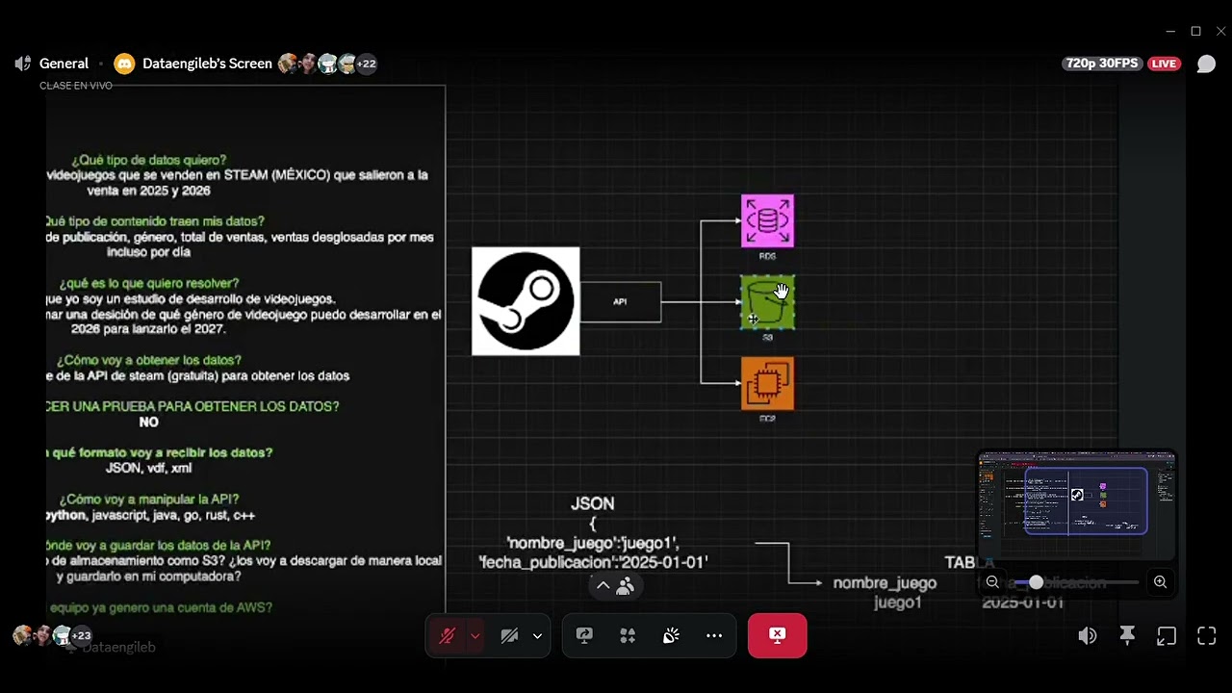Open the microphone settings dropdown arrow
This screenshot has width=1232, height=693.
[475, 635]
